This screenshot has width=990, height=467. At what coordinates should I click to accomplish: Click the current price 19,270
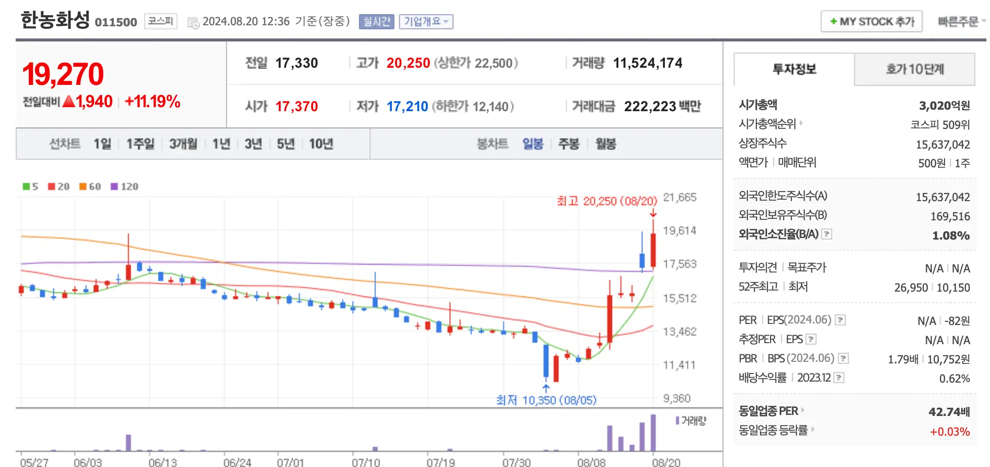click(x=63, y=74)
